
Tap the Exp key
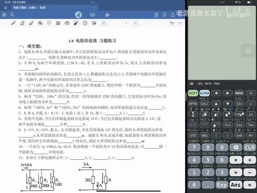click(x=222, y=185)
